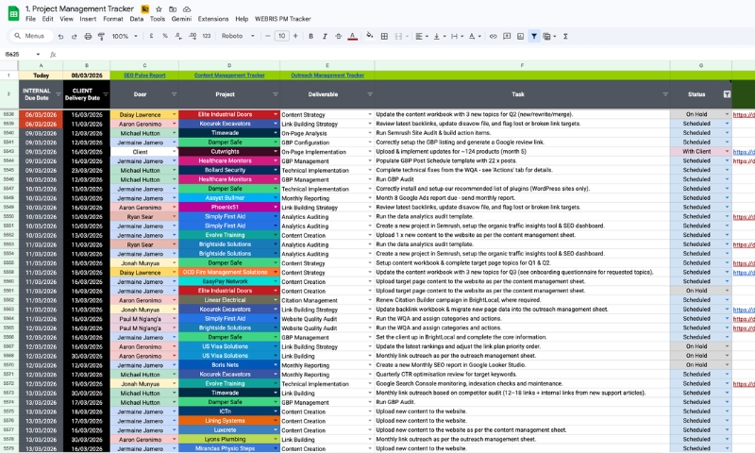Click the Redo arrow in the toolbar

[x=75, y=36]
